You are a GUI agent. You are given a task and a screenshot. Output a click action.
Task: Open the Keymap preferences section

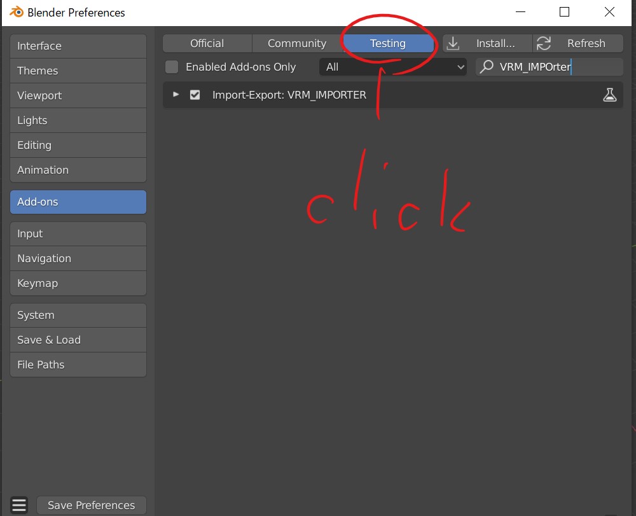click(x=78, y=283)
